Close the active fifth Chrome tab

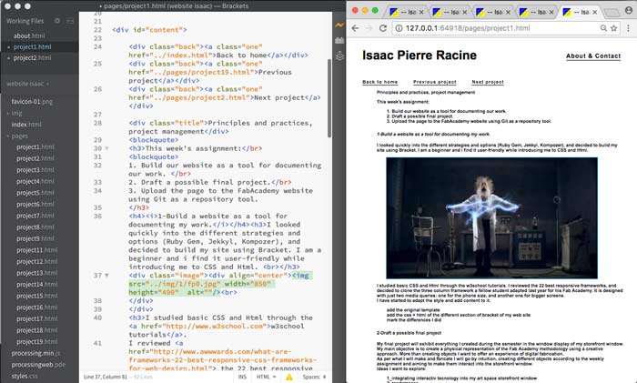pos(595,12)
